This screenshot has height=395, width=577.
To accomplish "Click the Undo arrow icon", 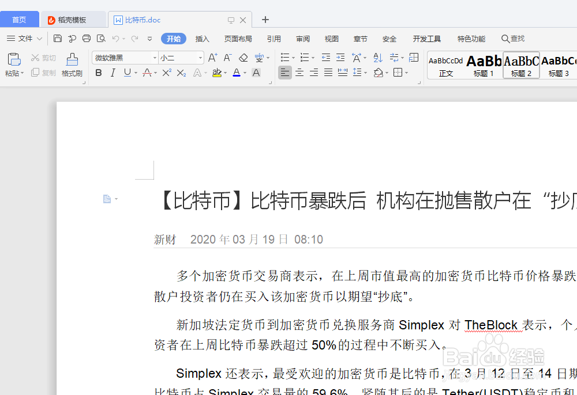I will (115, 39).
